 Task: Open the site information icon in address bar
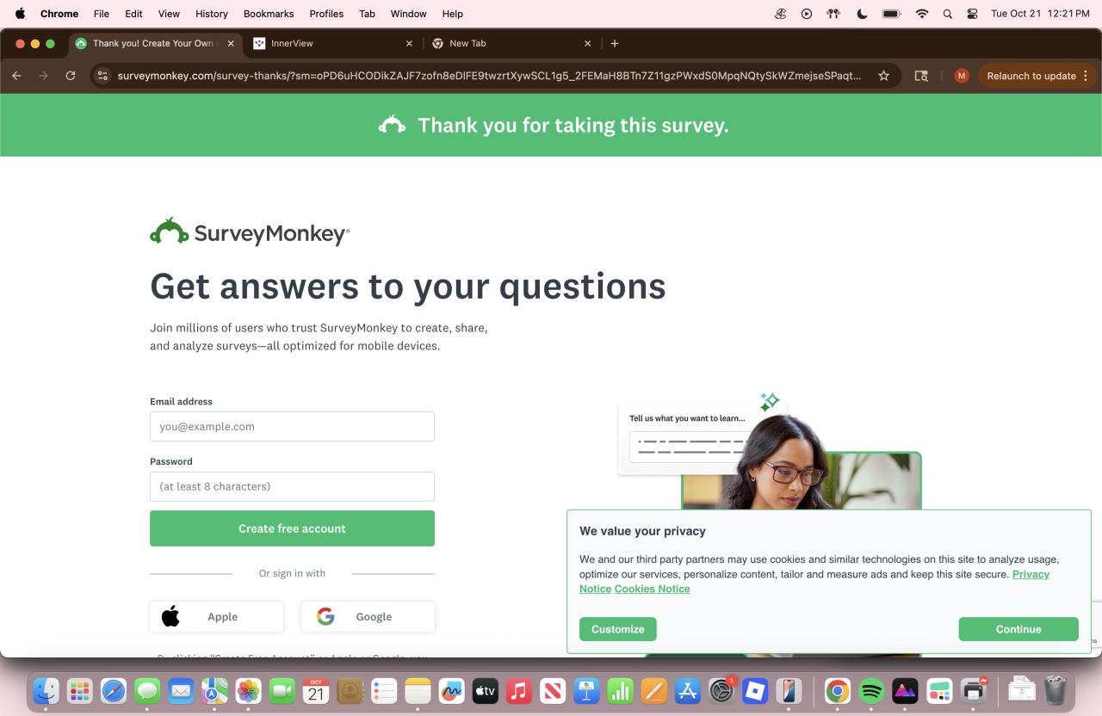(x=102, y=76)
